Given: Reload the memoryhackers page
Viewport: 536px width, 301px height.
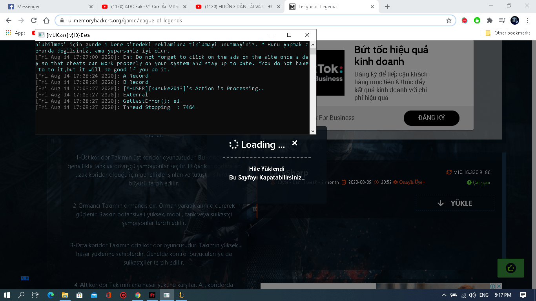Looking at the screenshot, I should (34, 20).
